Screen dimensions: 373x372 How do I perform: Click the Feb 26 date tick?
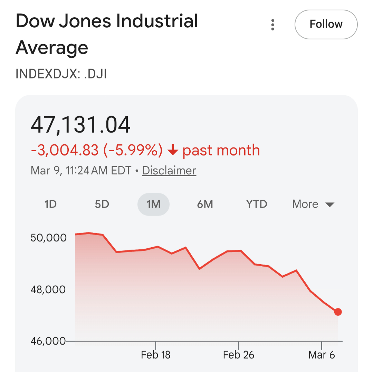point(239,355)
